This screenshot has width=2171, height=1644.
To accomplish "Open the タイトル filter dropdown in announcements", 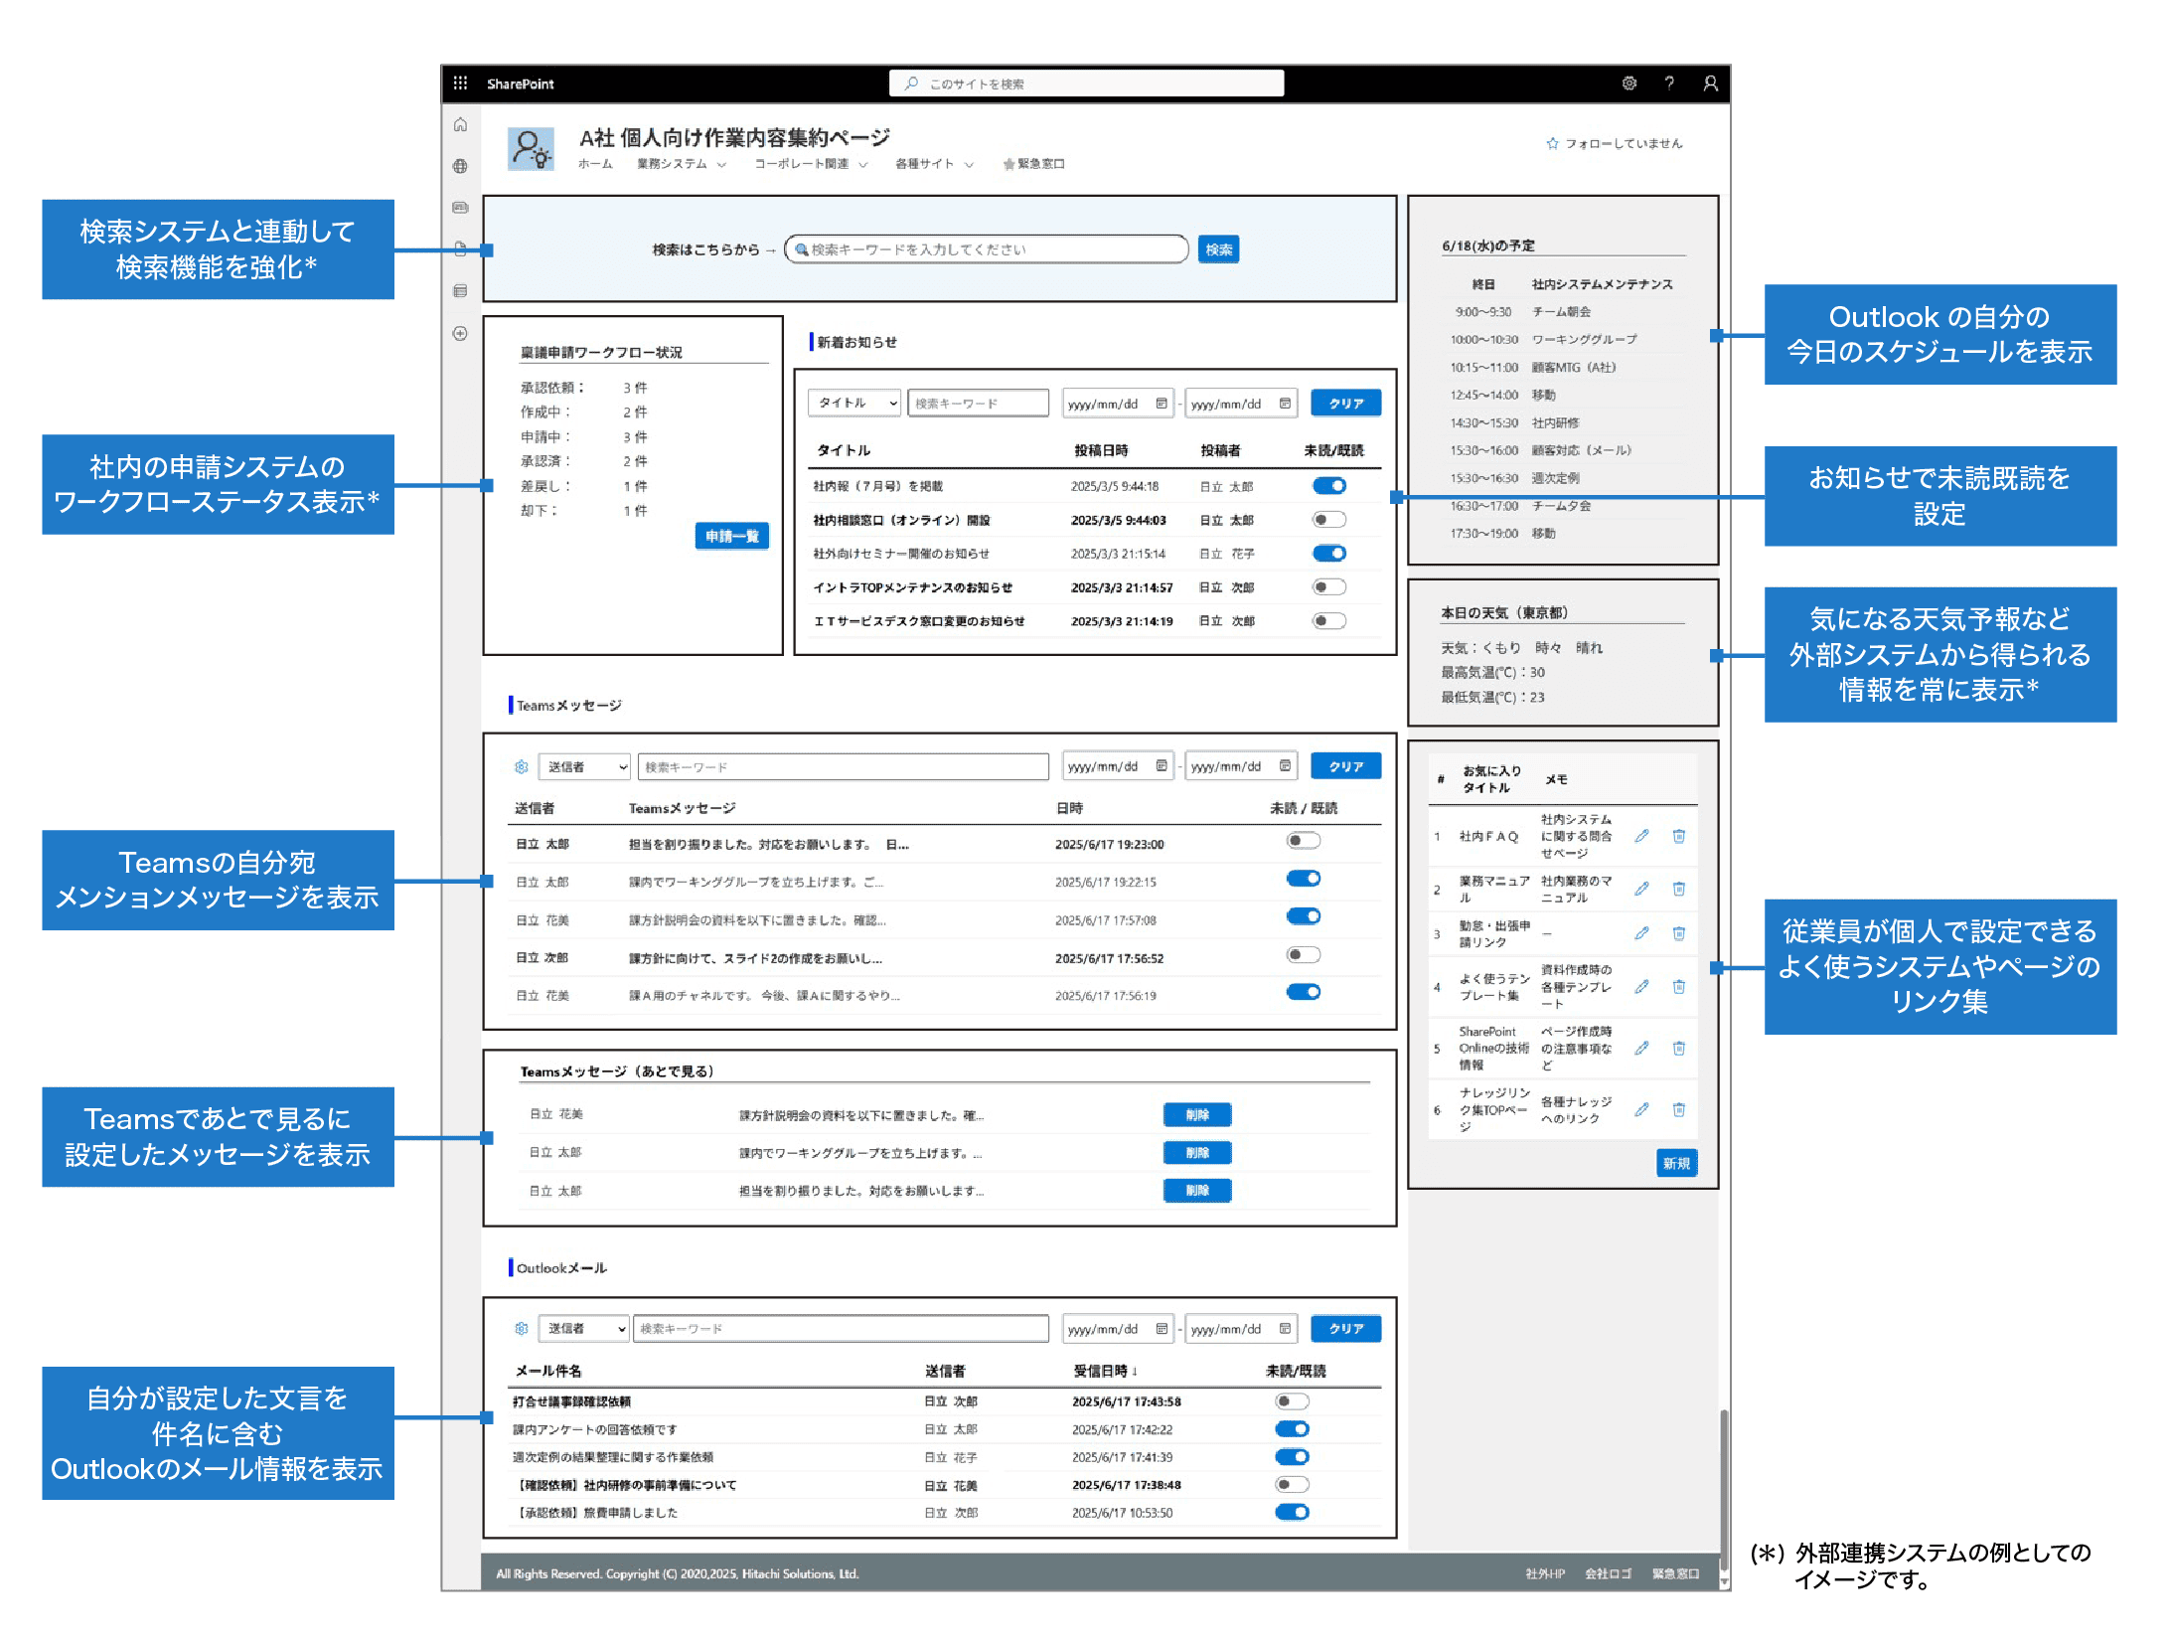I will (853, 403).
